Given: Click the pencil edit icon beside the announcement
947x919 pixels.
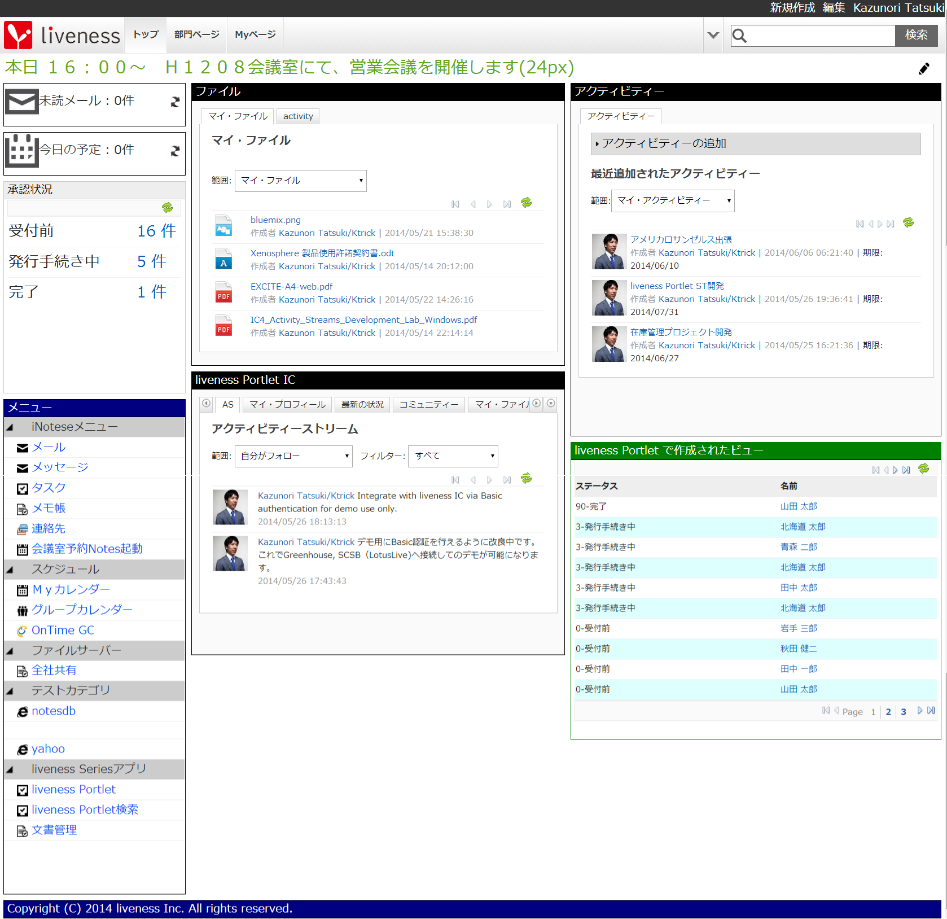Looking at the screenshot, I should click(924, 68).
